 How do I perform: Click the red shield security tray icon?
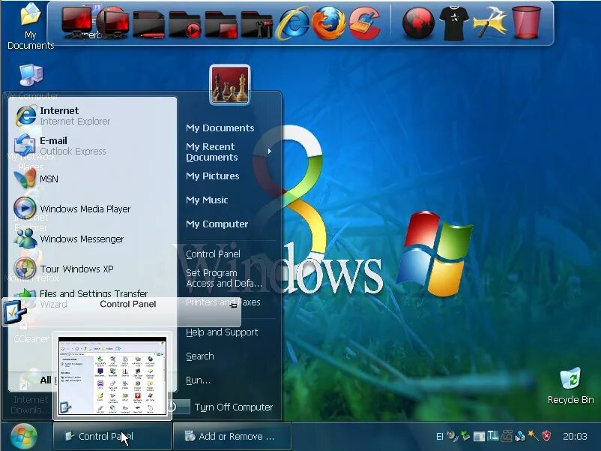(546, 436)
